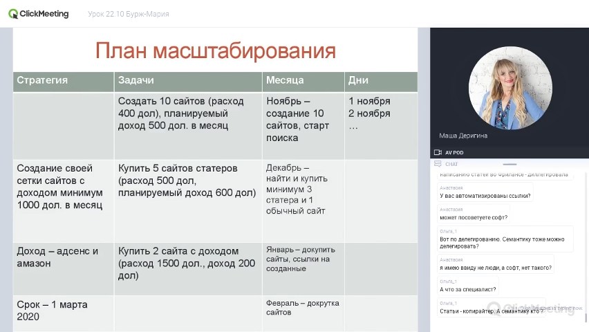This screenshot has height=332, width=589.
Task: Click the AV POD camera icon
Action: point(438,152)
